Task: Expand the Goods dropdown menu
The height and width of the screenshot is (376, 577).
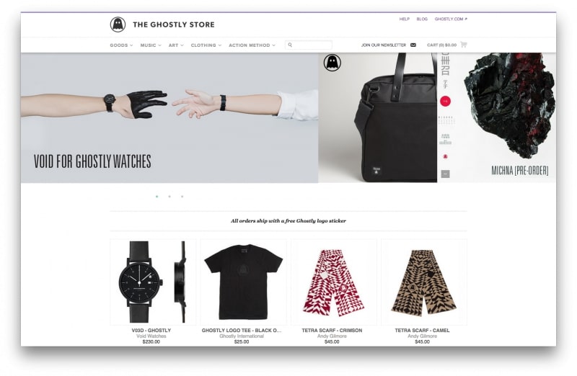Action: coord(121,45)
